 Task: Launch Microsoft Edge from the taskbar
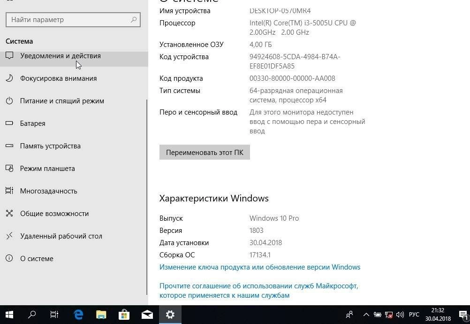tap(78, 315)
